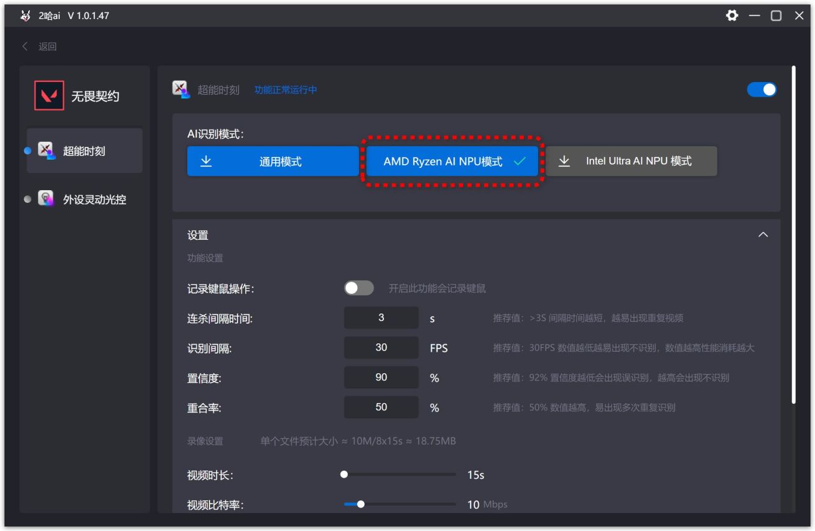The height and width of the screenshot is (531, 815).
Task: Click the >3S recommended value hint
Action: pos(588,318)
